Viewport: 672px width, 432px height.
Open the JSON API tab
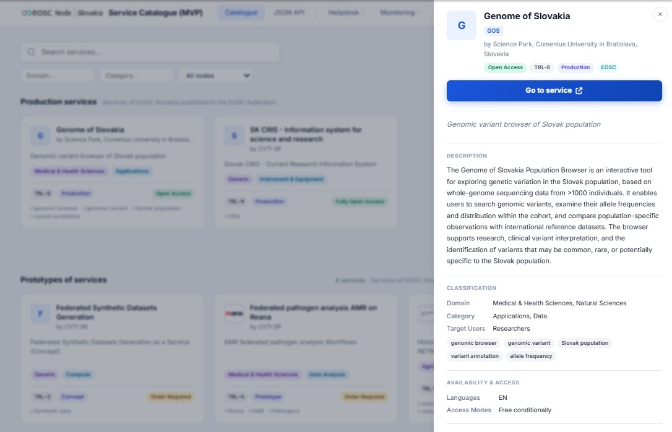pos(289,13)
